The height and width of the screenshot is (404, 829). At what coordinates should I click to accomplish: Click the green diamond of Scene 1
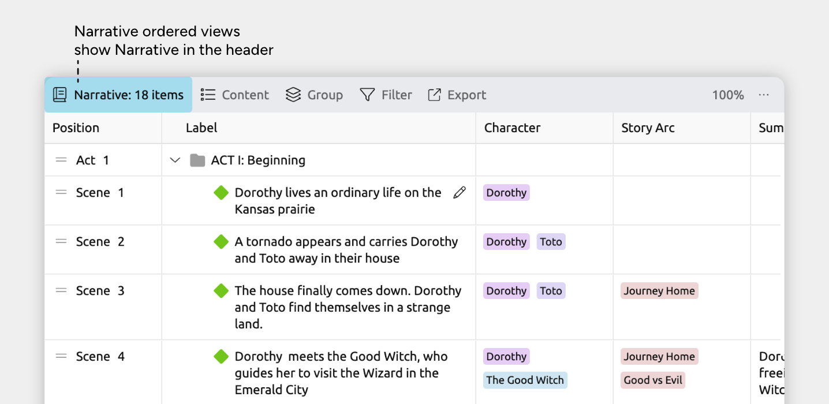click(x=221, y=193)
